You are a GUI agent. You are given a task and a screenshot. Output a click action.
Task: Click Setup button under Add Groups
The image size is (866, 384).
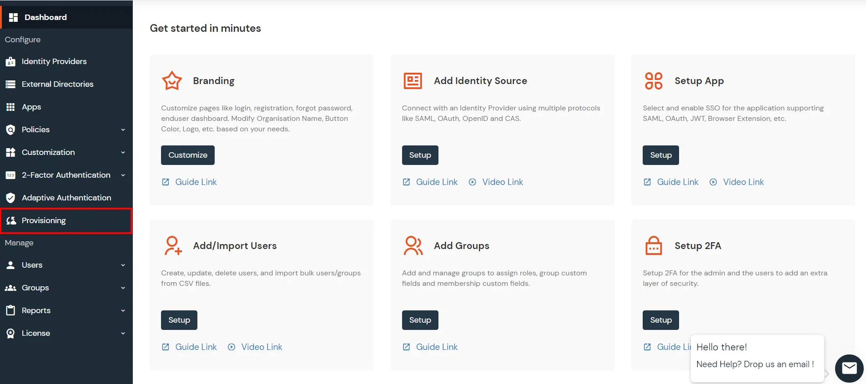click(420, 320)
